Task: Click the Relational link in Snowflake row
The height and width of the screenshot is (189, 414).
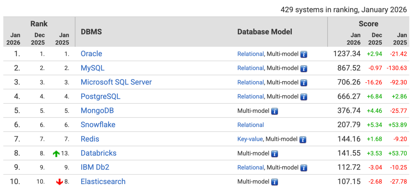Action: point(251,125)
